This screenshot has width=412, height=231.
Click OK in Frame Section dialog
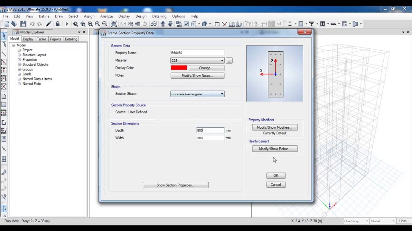pos(276,175)
